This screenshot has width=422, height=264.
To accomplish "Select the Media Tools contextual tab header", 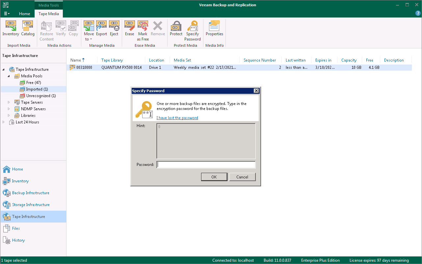I will tap(49, 5).
